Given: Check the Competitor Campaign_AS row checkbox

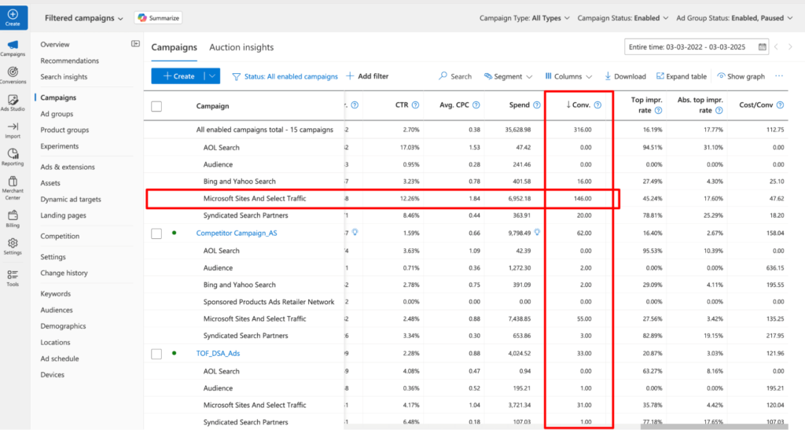Looking at the screenshot, I should (156, 233).
